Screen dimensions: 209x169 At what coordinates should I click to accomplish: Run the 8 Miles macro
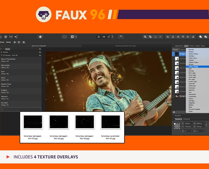point(21,91)
